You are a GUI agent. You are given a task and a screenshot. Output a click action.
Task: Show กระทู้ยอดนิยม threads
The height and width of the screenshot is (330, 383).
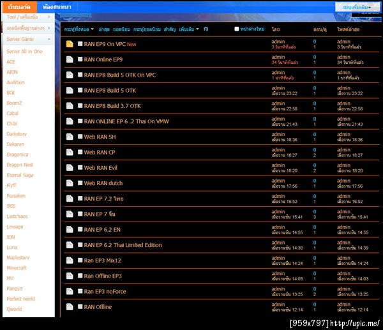click(147, 29)
